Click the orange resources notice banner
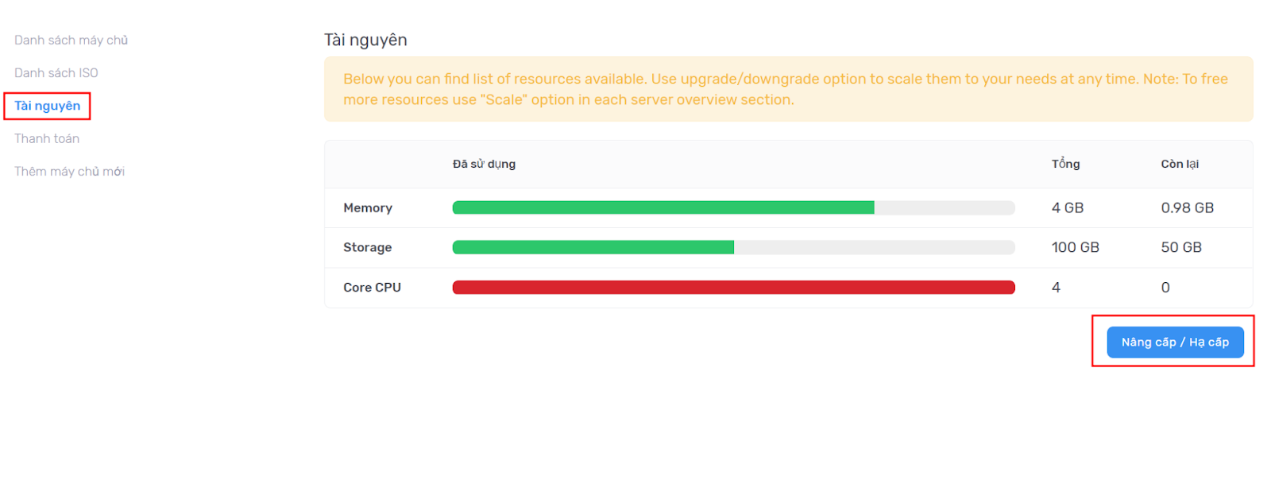This screenshot has width=1271, height=484. click(x=788, y=89)
